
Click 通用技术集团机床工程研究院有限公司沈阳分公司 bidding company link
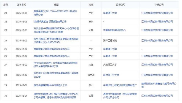click(120, 96)
